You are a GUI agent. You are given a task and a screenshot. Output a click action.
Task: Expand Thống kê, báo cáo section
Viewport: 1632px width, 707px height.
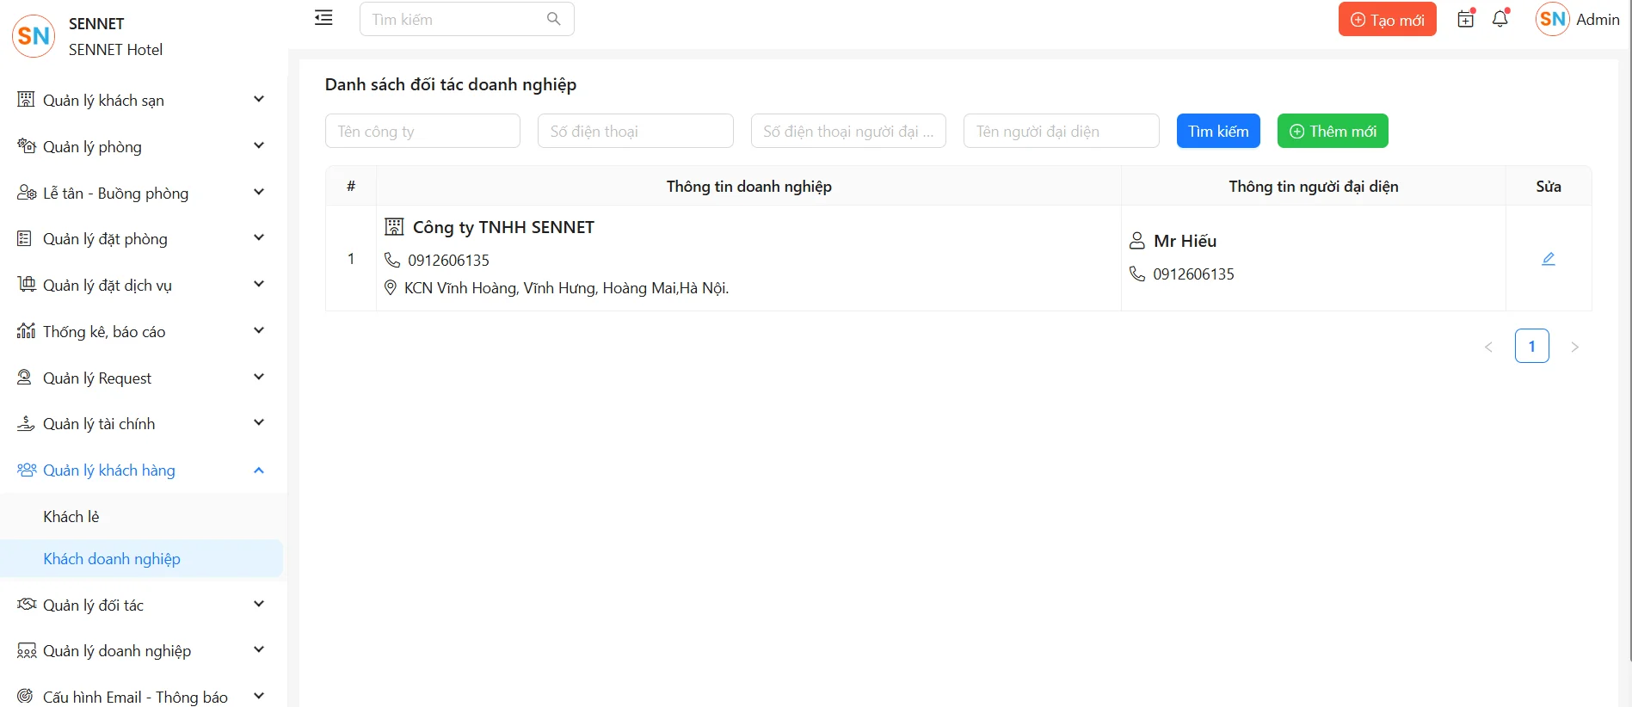[x=142, y=332]
